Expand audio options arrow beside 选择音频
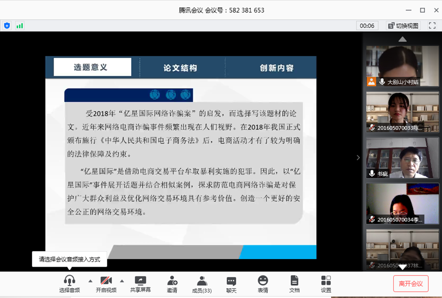Screen dimensions: 442x298 tap(90, 281)
